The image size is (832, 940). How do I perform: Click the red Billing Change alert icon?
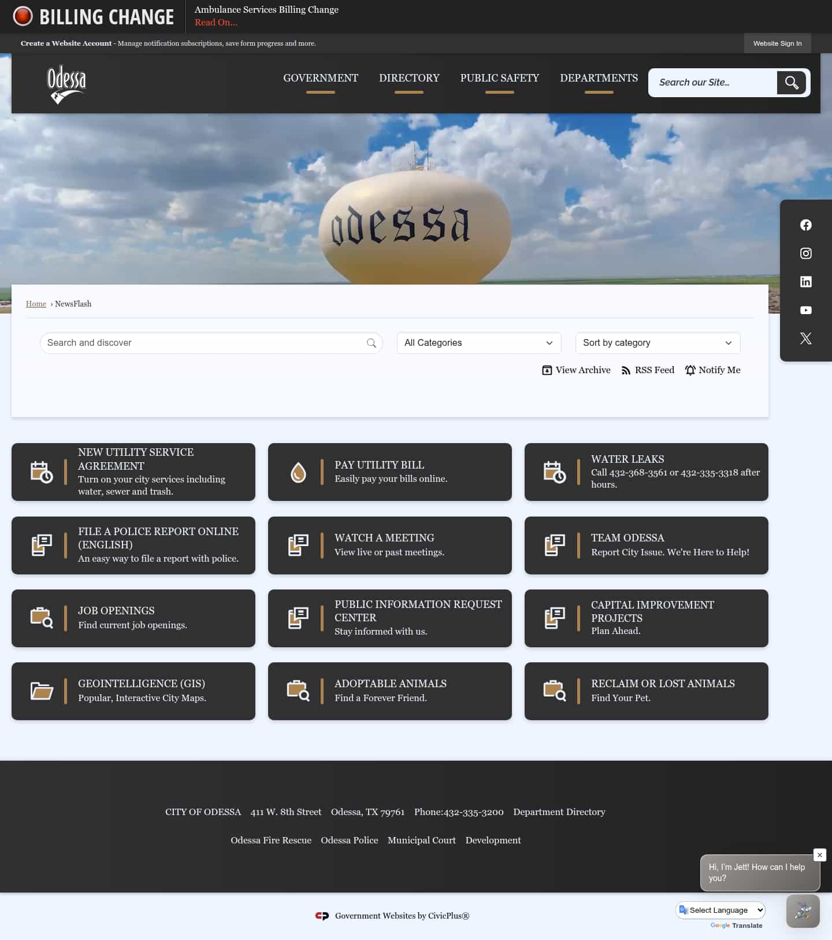(23, 16)
